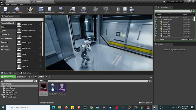The image size is (196, 110).
Task: Toggle visibility of Arrow_A6 actor
Action: pos(156,33)
